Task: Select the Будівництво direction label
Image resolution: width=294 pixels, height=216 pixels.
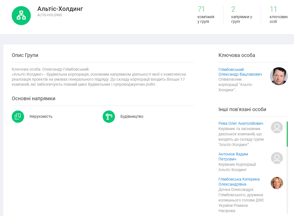Action: [x=132, y=116]
